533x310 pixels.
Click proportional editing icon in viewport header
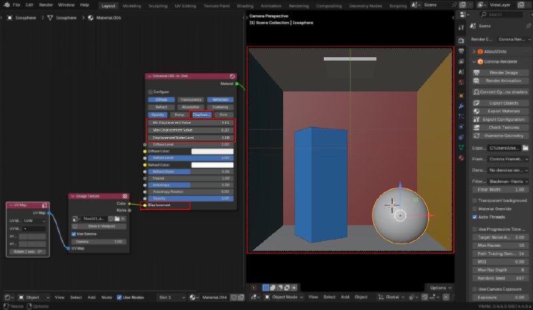(446, 297)
